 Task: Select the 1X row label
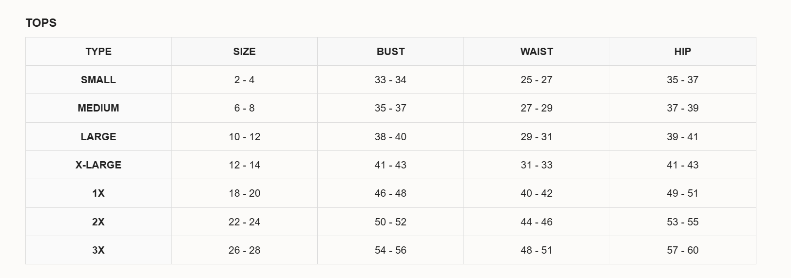click(98, 193)
